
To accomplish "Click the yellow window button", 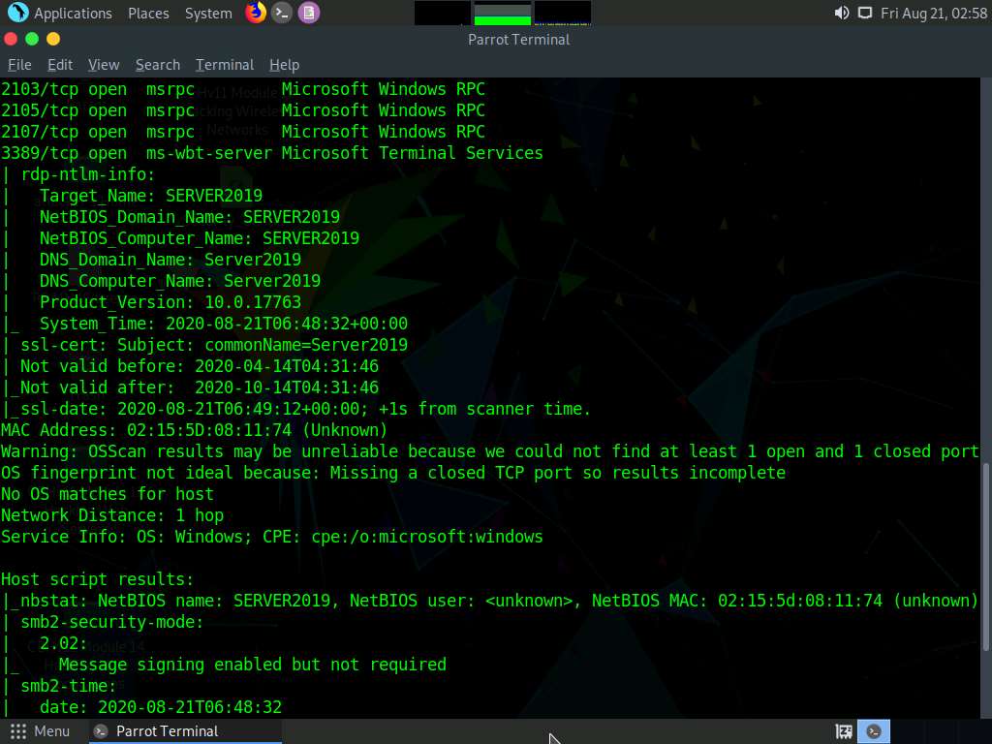I will coord(54,39).
